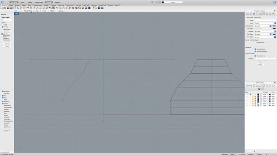The width and height of the screenshot is (277, 156).
Task: Click the Open file folder icon
Action: click(5, 8)
